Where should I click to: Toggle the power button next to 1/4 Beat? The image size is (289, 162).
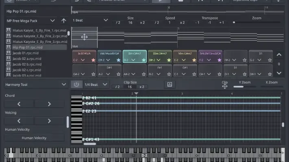[76, 84]
